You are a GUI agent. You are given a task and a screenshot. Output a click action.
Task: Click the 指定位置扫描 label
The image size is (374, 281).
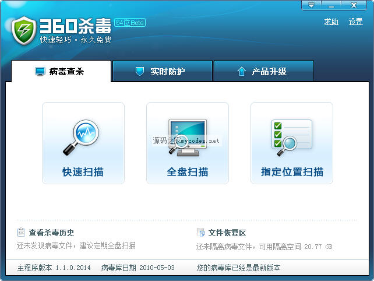point(292,172)
